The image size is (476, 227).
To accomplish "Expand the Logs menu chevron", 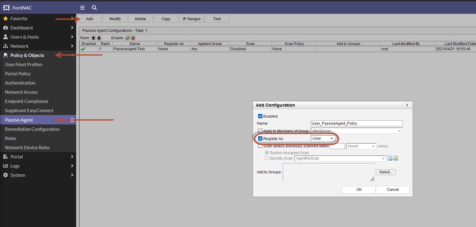I will pos(72,166).
